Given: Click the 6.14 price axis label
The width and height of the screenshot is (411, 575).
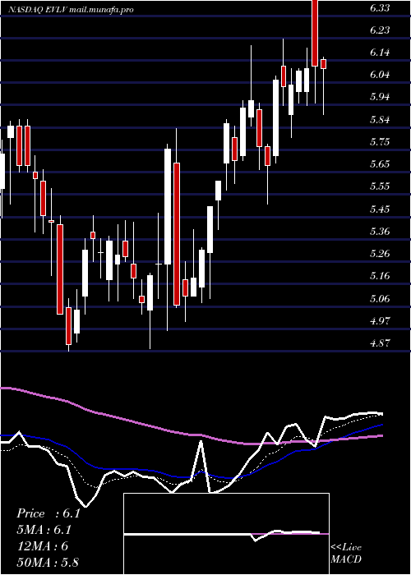Looking at the screenshot, I should [x=380, y=53].
